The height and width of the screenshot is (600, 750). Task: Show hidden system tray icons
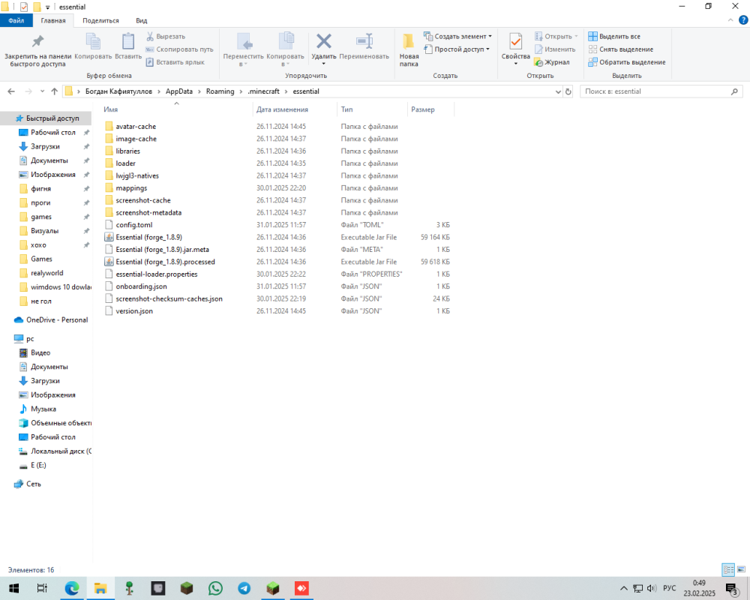click(x=623, y=588)
